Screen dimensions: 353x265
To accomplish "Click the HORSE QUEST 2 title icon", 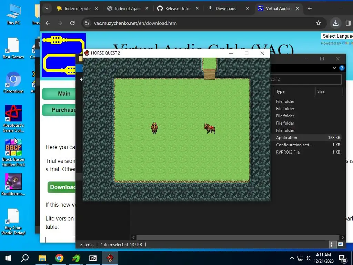I will tap(87, 53).
